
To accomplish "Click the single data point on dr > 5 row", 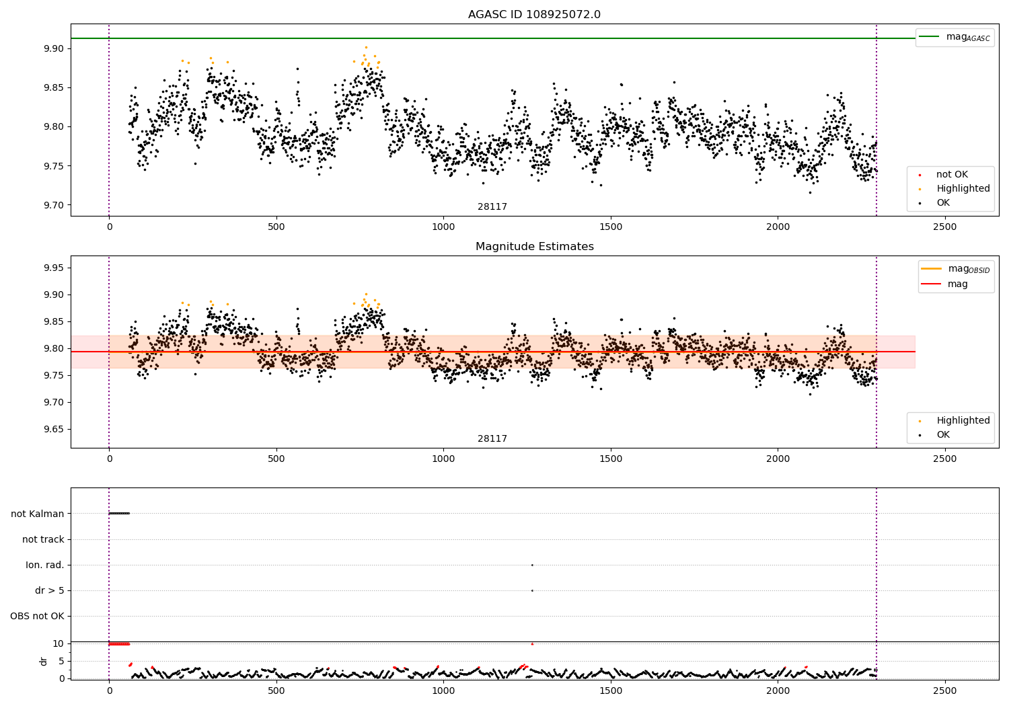I will click(x=532, y=590).
